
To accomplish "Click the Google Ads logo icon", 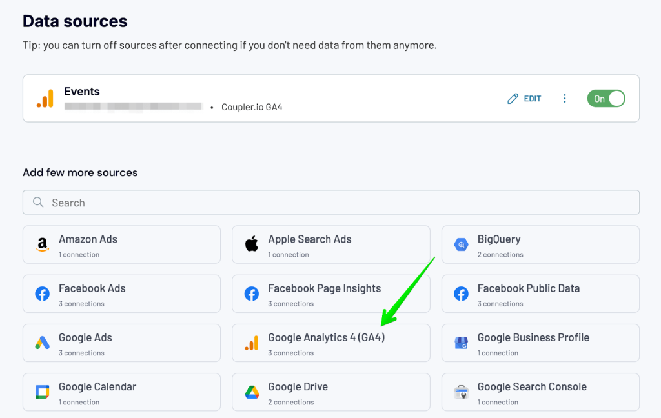I will pos(42,343).
